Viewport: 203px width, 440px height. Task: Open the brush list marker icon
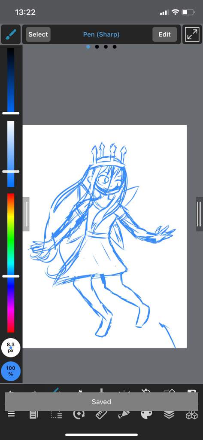(x=124, y=415)
